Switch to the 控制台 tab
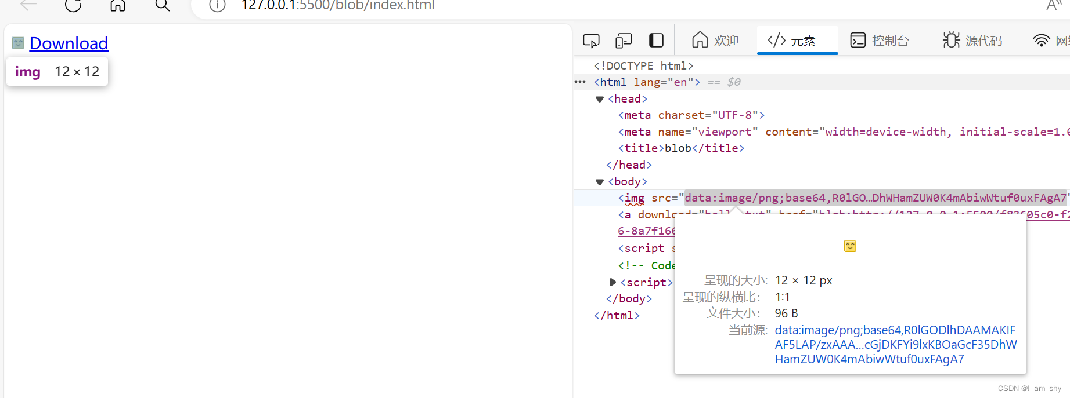Viewport: 1070px width, 398px height. click(x=880, y=41)
